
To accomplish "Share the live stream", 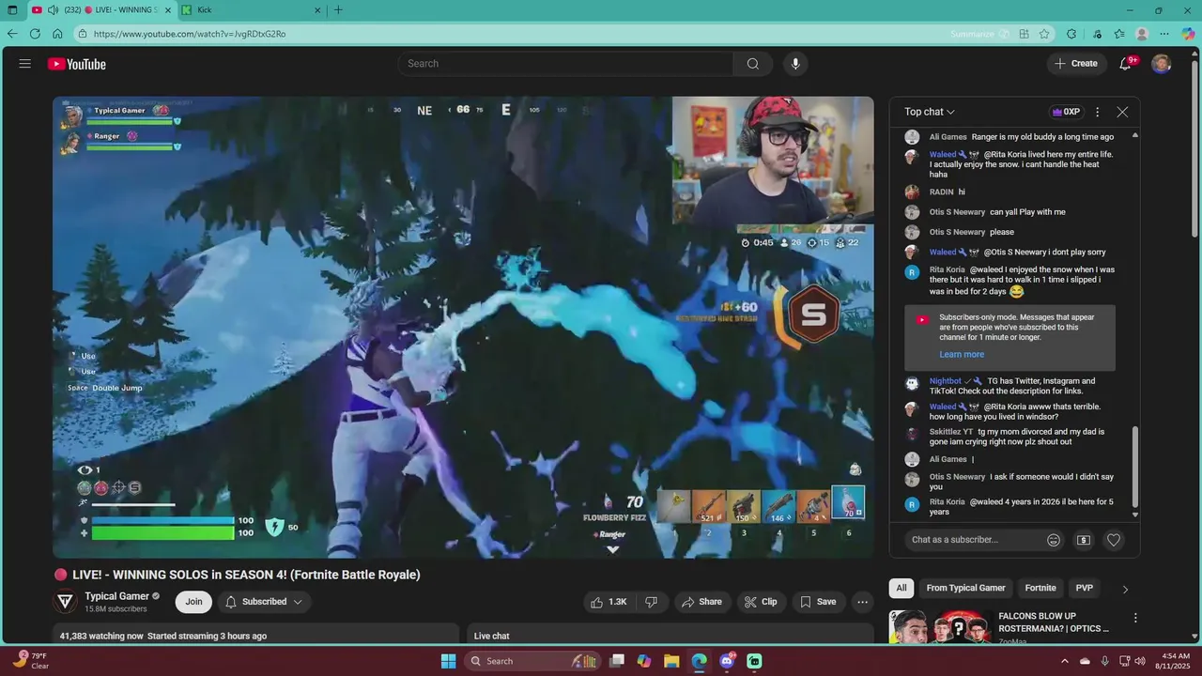I will tap(702, 602).
